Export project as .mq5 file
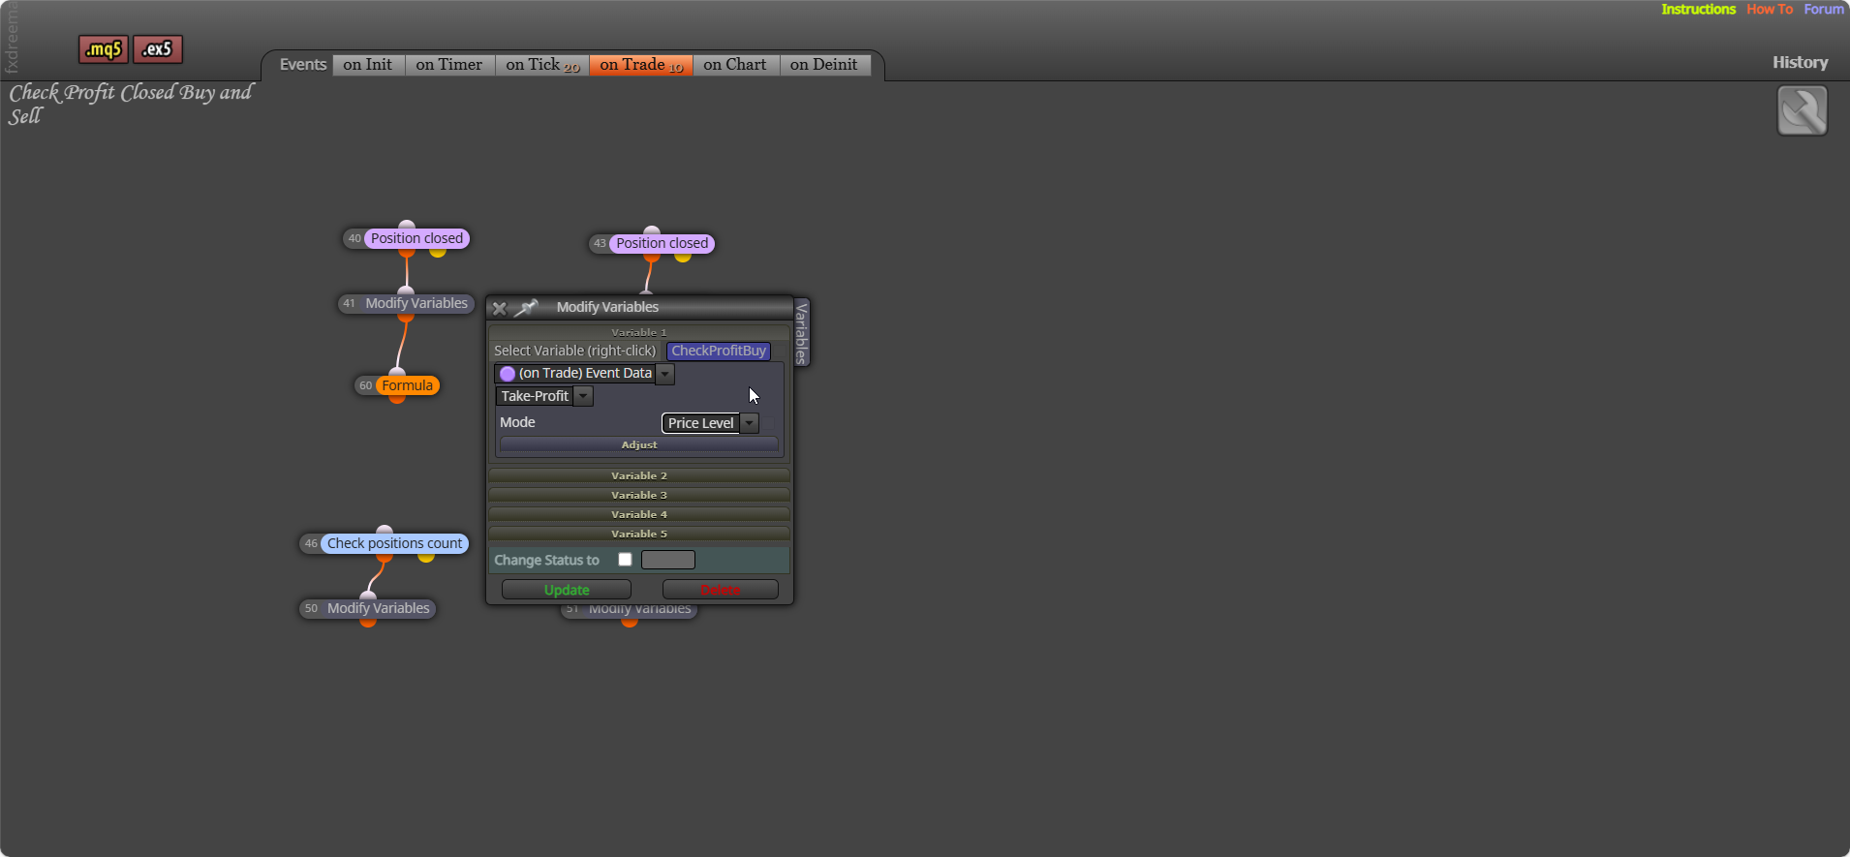The width and height of the screenshot is (1850, 857). tap(104, 49)
